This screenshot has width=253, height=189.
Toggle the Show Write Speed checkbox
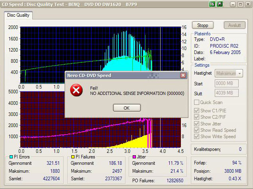click(196, 137)
